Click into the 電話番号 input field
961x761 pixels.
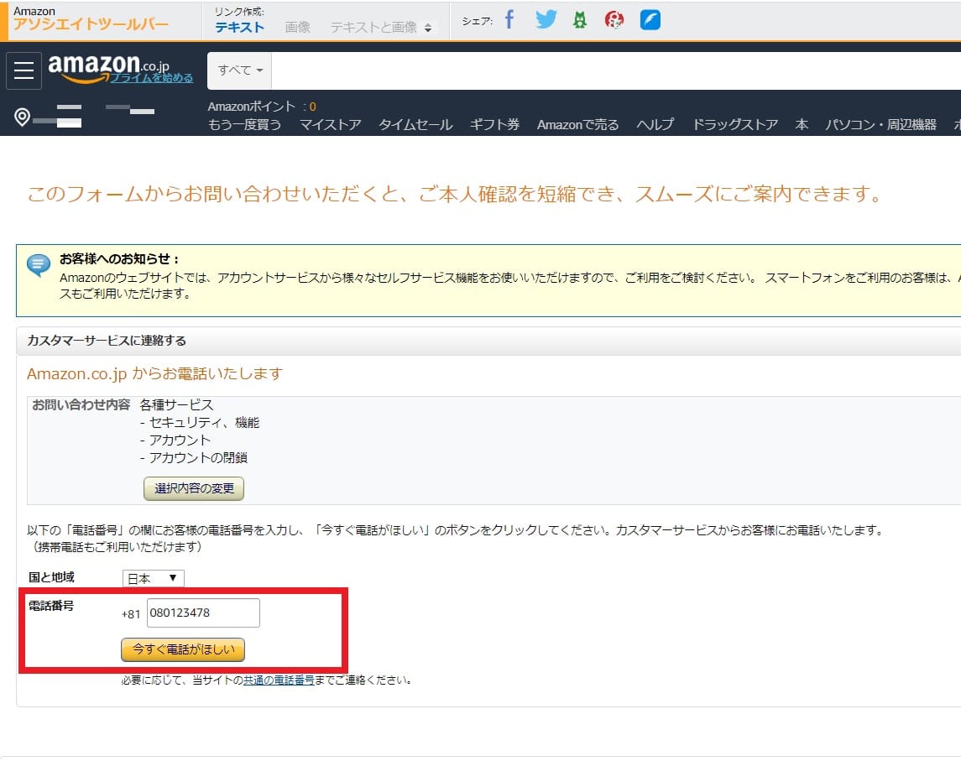203,612
